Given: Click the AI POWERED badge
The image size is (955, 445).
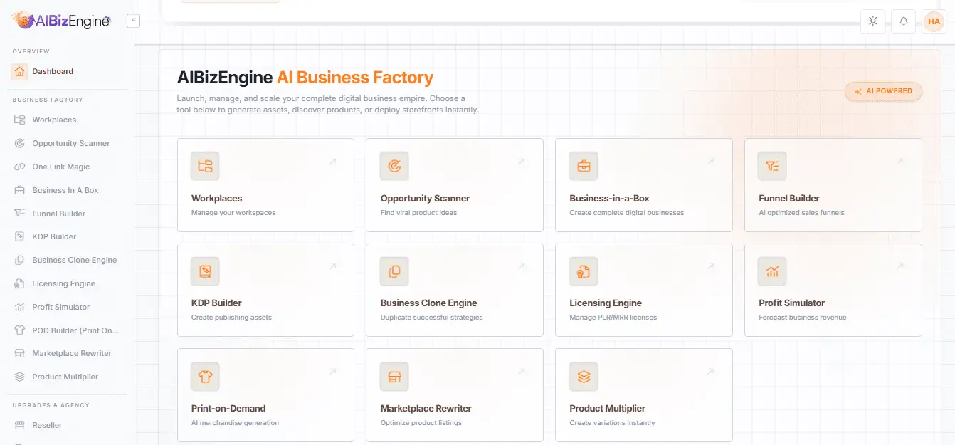Looking at the screenshot, I should click(x=883, y=91).
